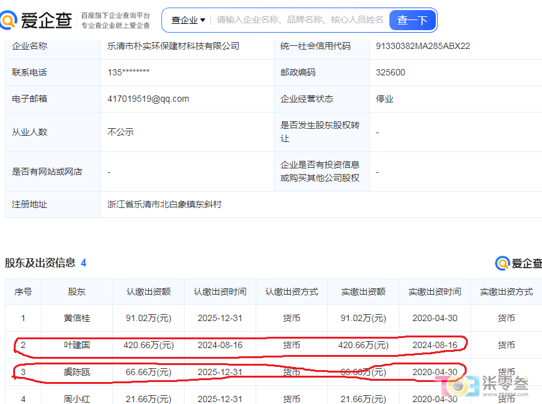Open the 查企业 search type dropdown
This screenshot has width=542, height=404.
click(188, 20)
